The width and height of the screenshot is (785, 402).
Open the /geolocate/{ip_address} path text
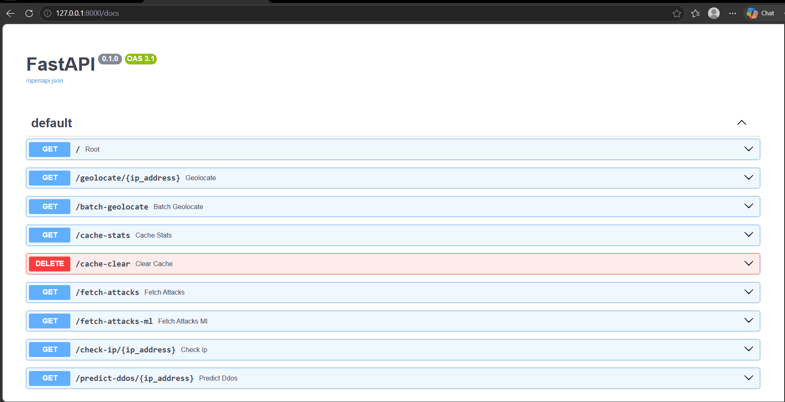click(x=128, y=178)
